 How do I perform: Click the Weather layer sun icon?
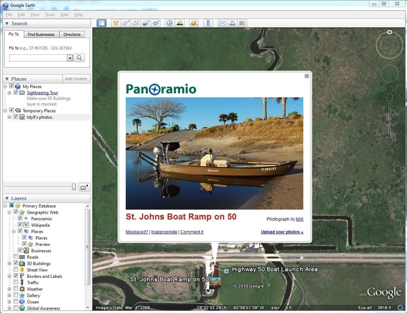(x=22, y=289)
